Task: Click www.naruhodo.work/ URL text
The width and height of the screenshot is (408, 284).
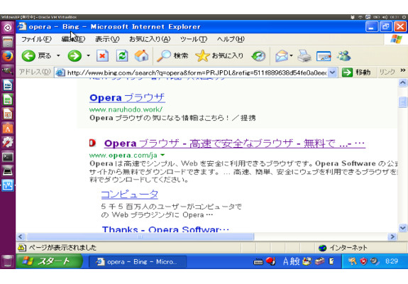Action: pyautogui.click(x=126, y=109)
